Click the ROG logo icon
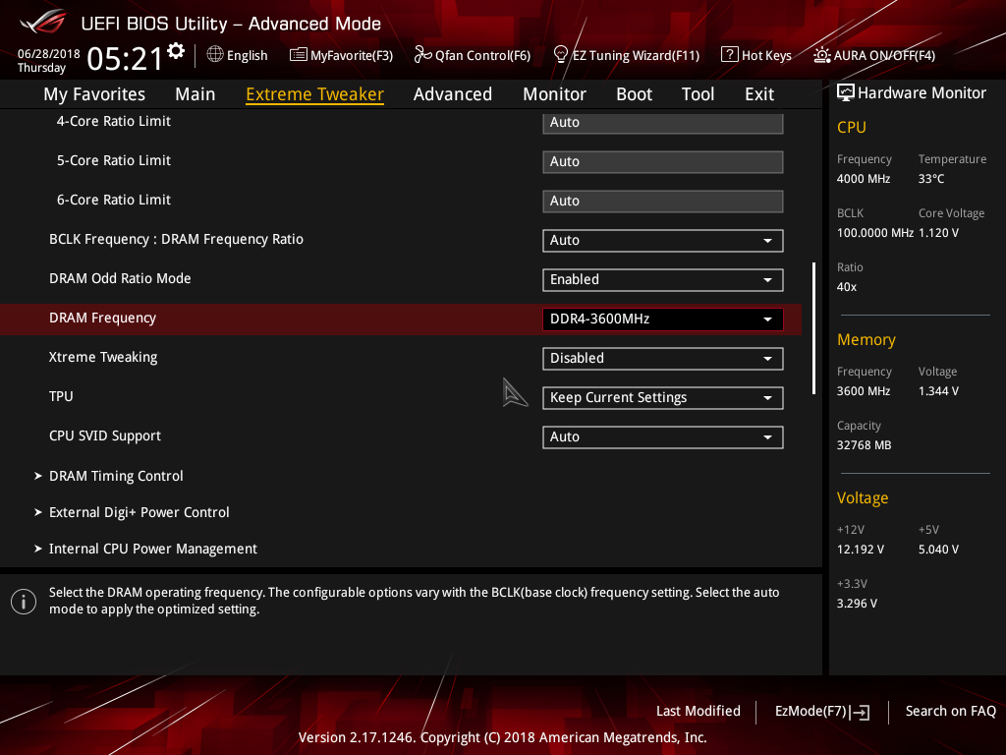 click(x=42, y=23)
